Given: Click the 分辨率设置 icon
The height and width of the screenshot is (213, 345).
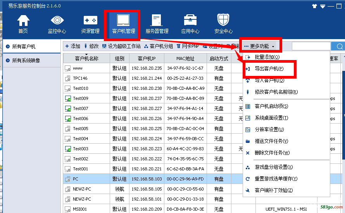Looking at the screenshot, I should click(248, 130).
